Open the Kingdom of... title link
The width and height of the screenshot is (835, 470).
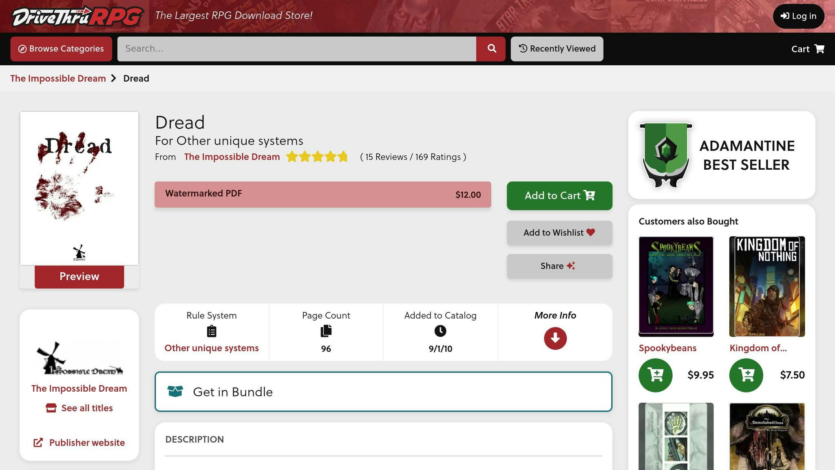pyautogui.click(x=758, y=348)
